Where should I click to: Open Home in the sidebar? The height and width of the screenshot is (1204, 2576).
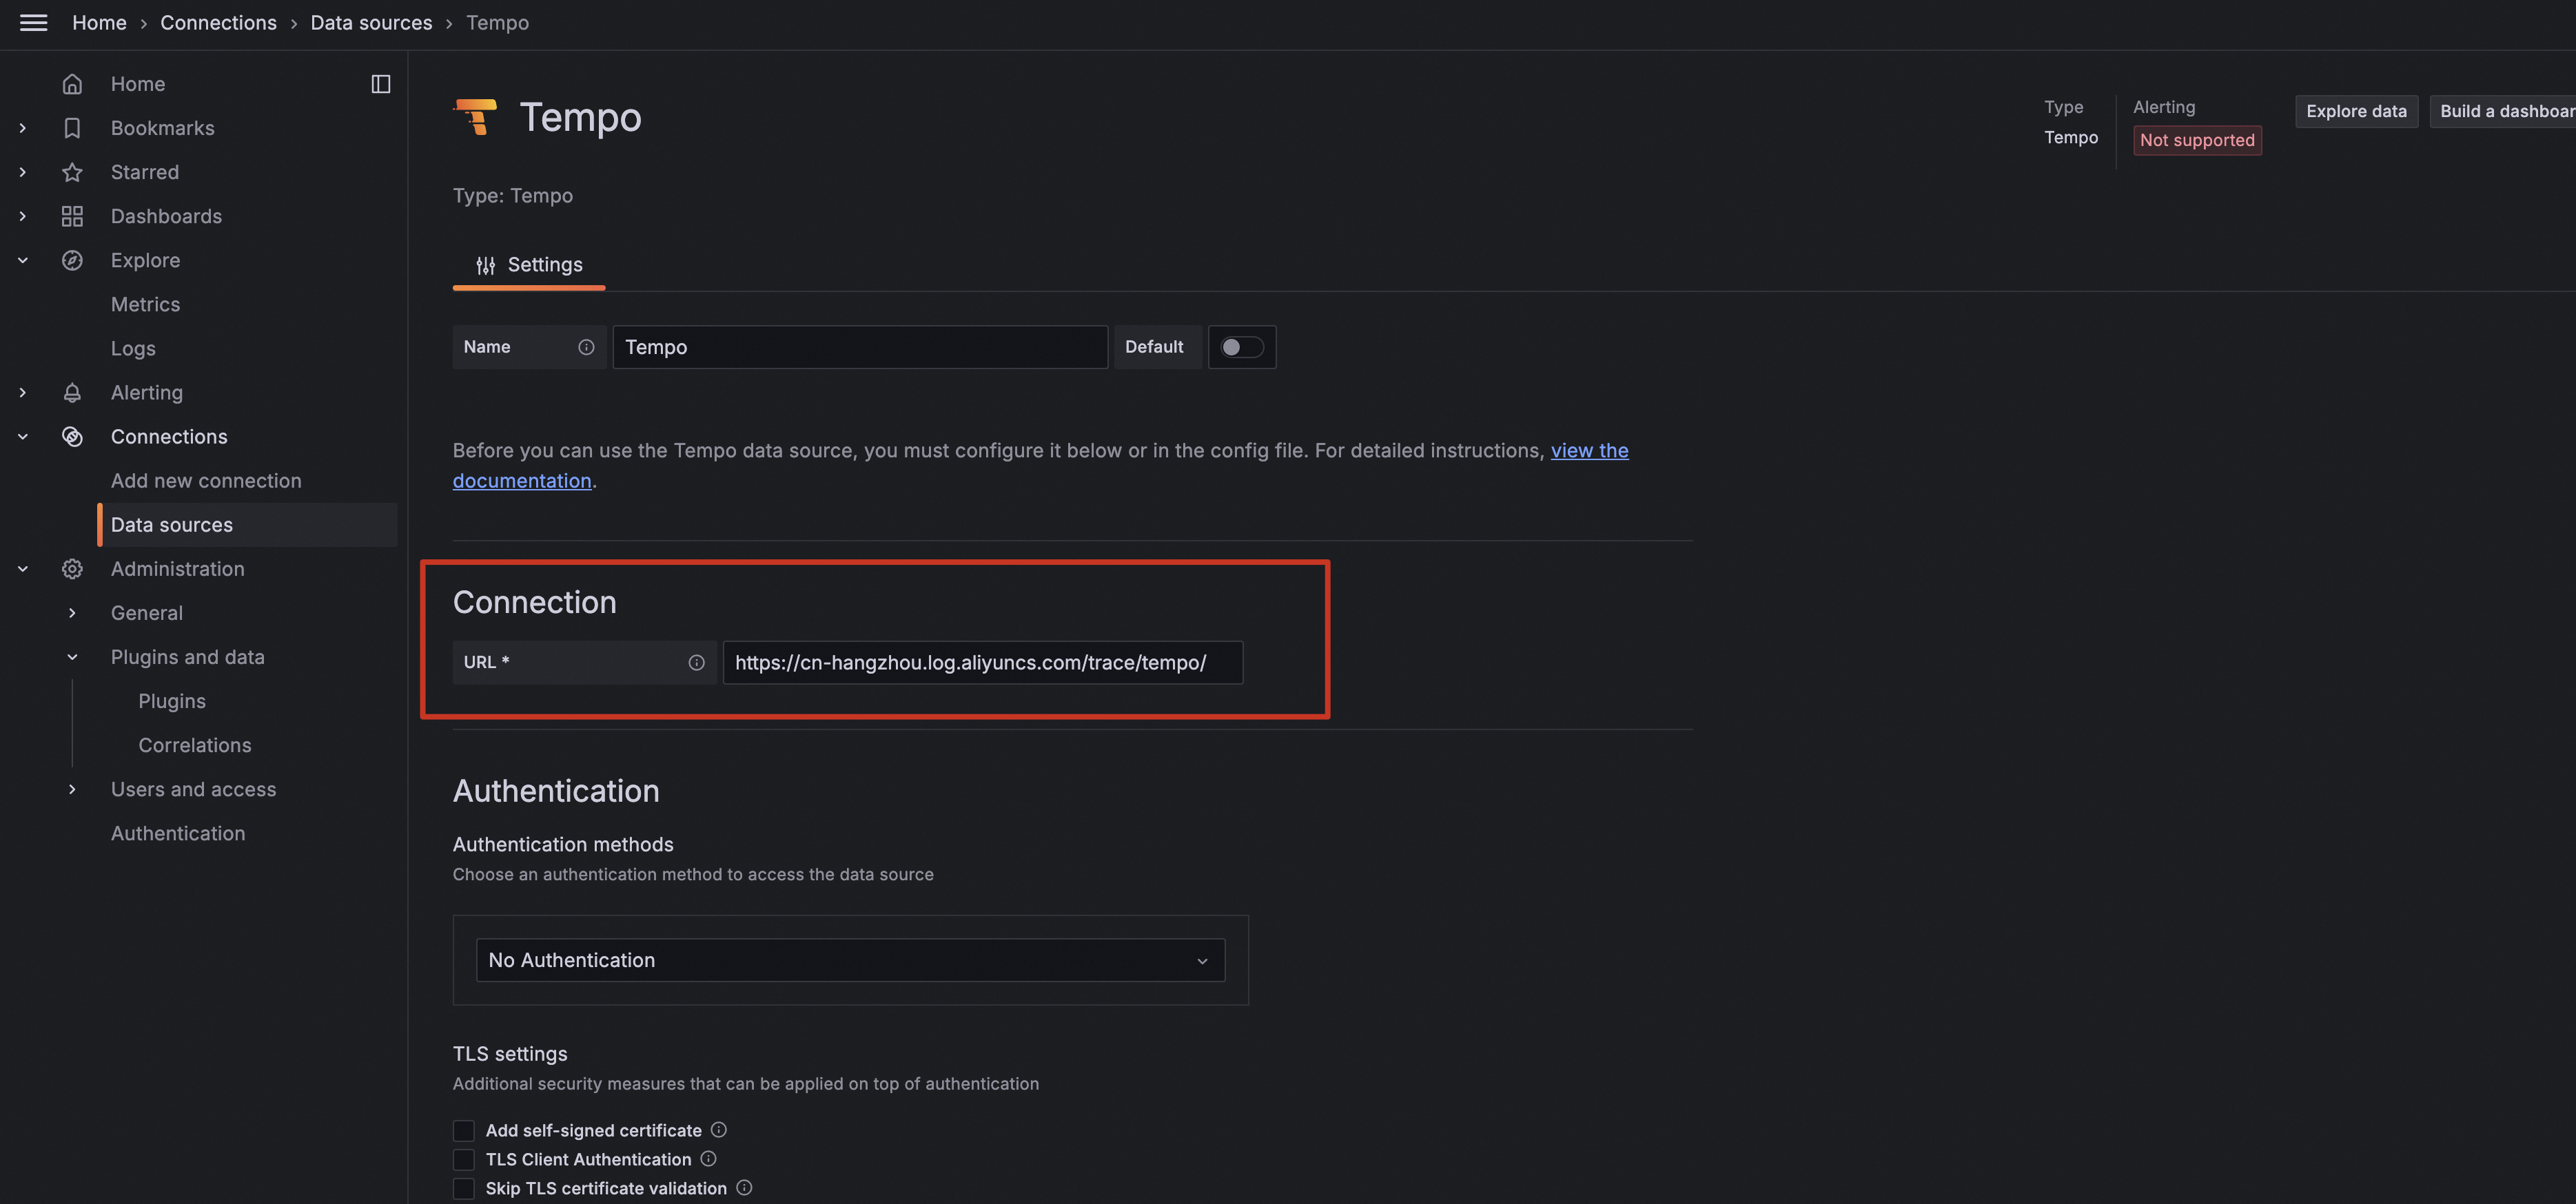(138, 84)
